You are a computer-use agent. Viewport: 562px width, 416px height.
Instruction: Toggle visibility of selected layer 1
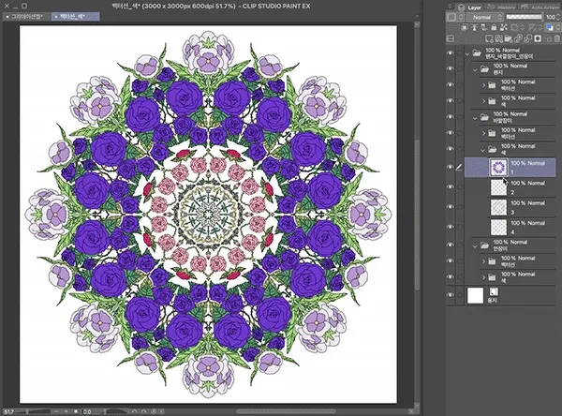(x=451, y=167)
